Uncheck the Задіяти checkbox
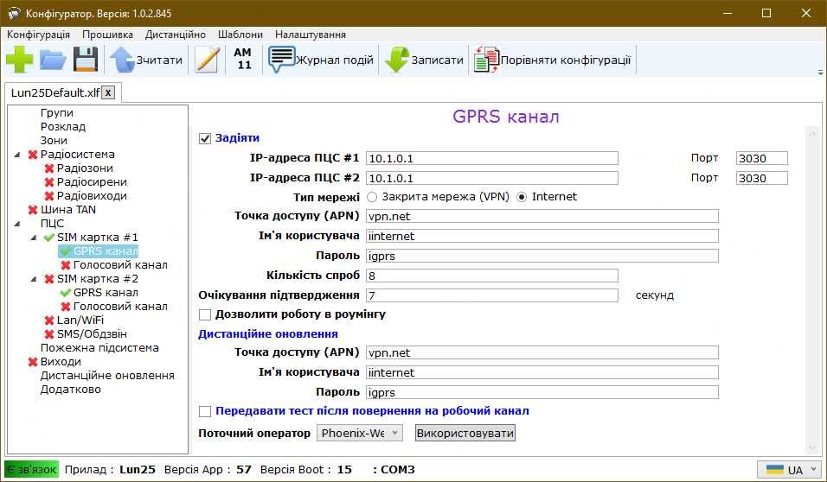 pos(205,138)
